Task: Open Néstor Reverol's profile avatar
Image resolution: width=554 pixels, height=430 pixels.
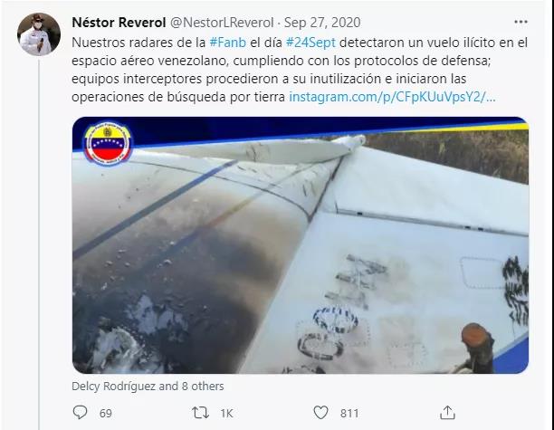Action: [x=39, y=34]
